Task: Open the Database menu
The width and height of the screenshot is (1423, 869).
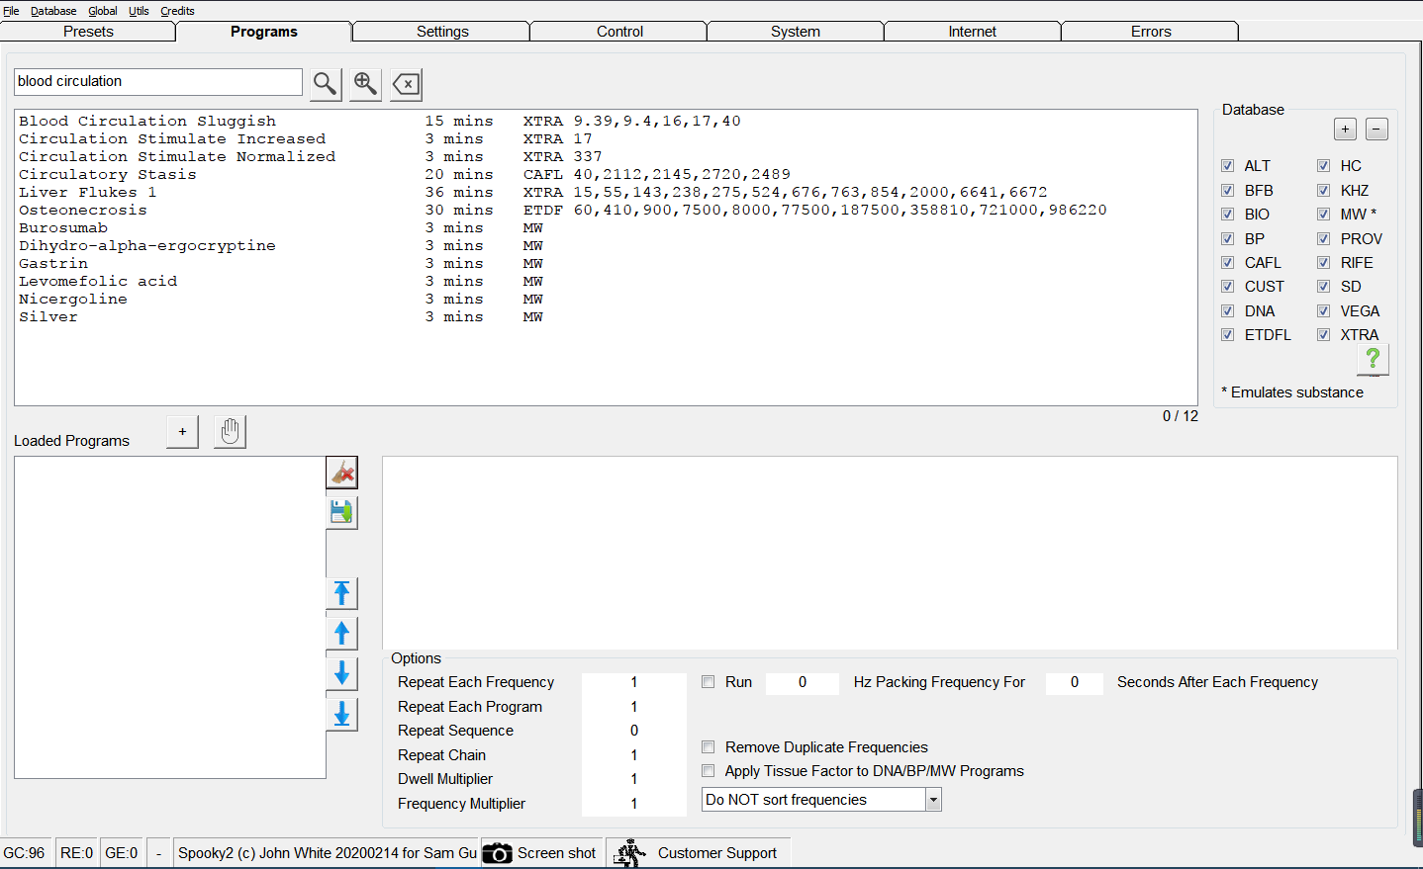Action: [53, 11]
